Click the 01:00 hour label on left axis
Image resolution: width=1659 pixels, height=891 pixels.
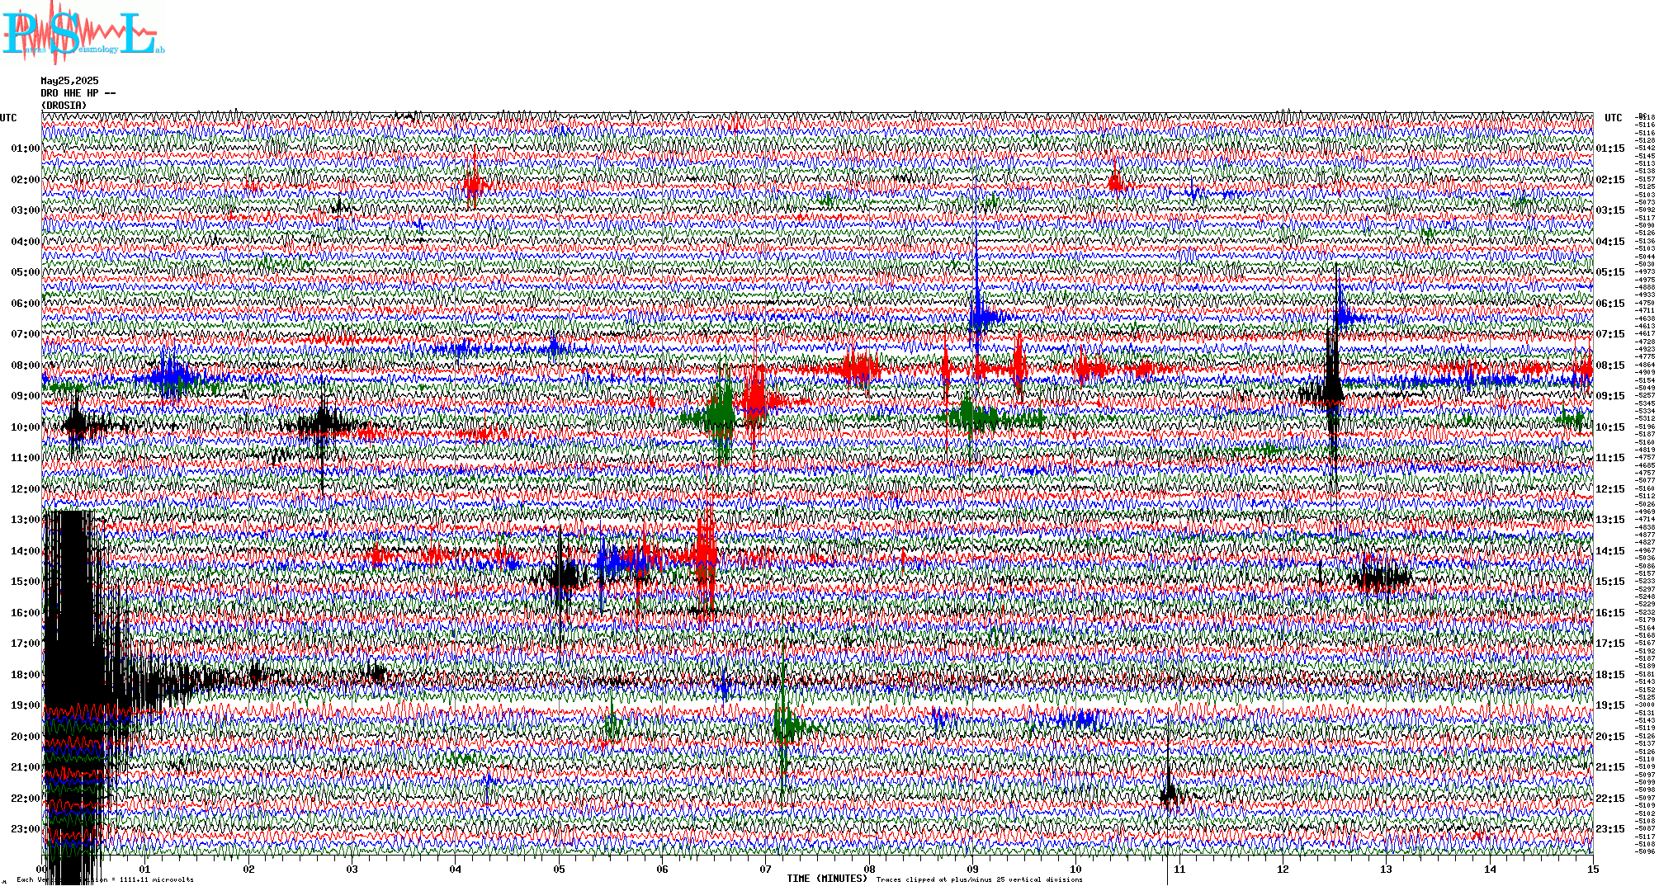tap(26, 148)
